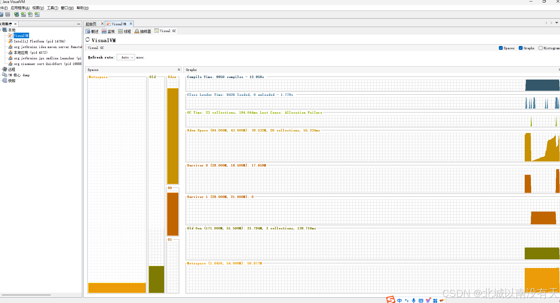Image resolution: width=560 pixels, height=303 pixels.
Task: Switch to the 起始页 tab
Action: tap(91, 24)
